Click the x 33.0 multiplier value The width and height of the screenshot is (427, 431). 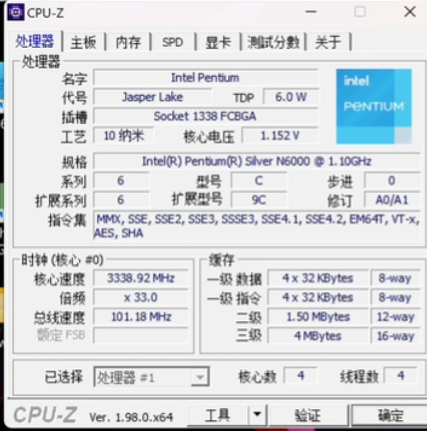click(140, 297)
